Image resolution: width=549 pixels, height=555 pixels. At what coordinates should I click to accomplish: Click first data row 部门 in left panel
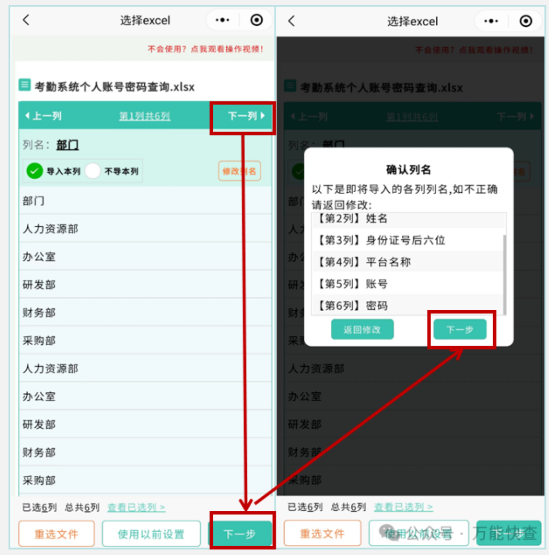[145, 201]
